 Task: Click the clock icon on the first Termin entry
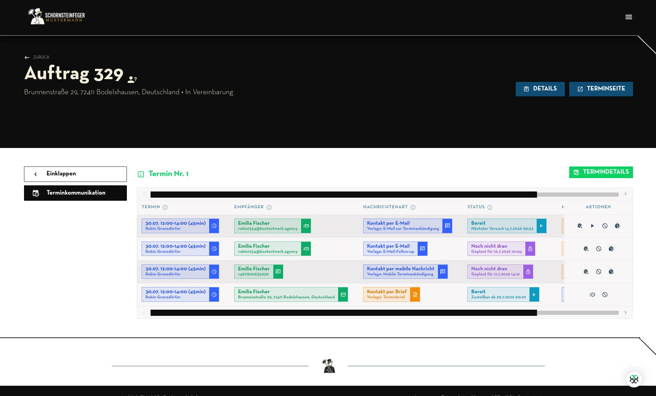[x=214, y=226]
